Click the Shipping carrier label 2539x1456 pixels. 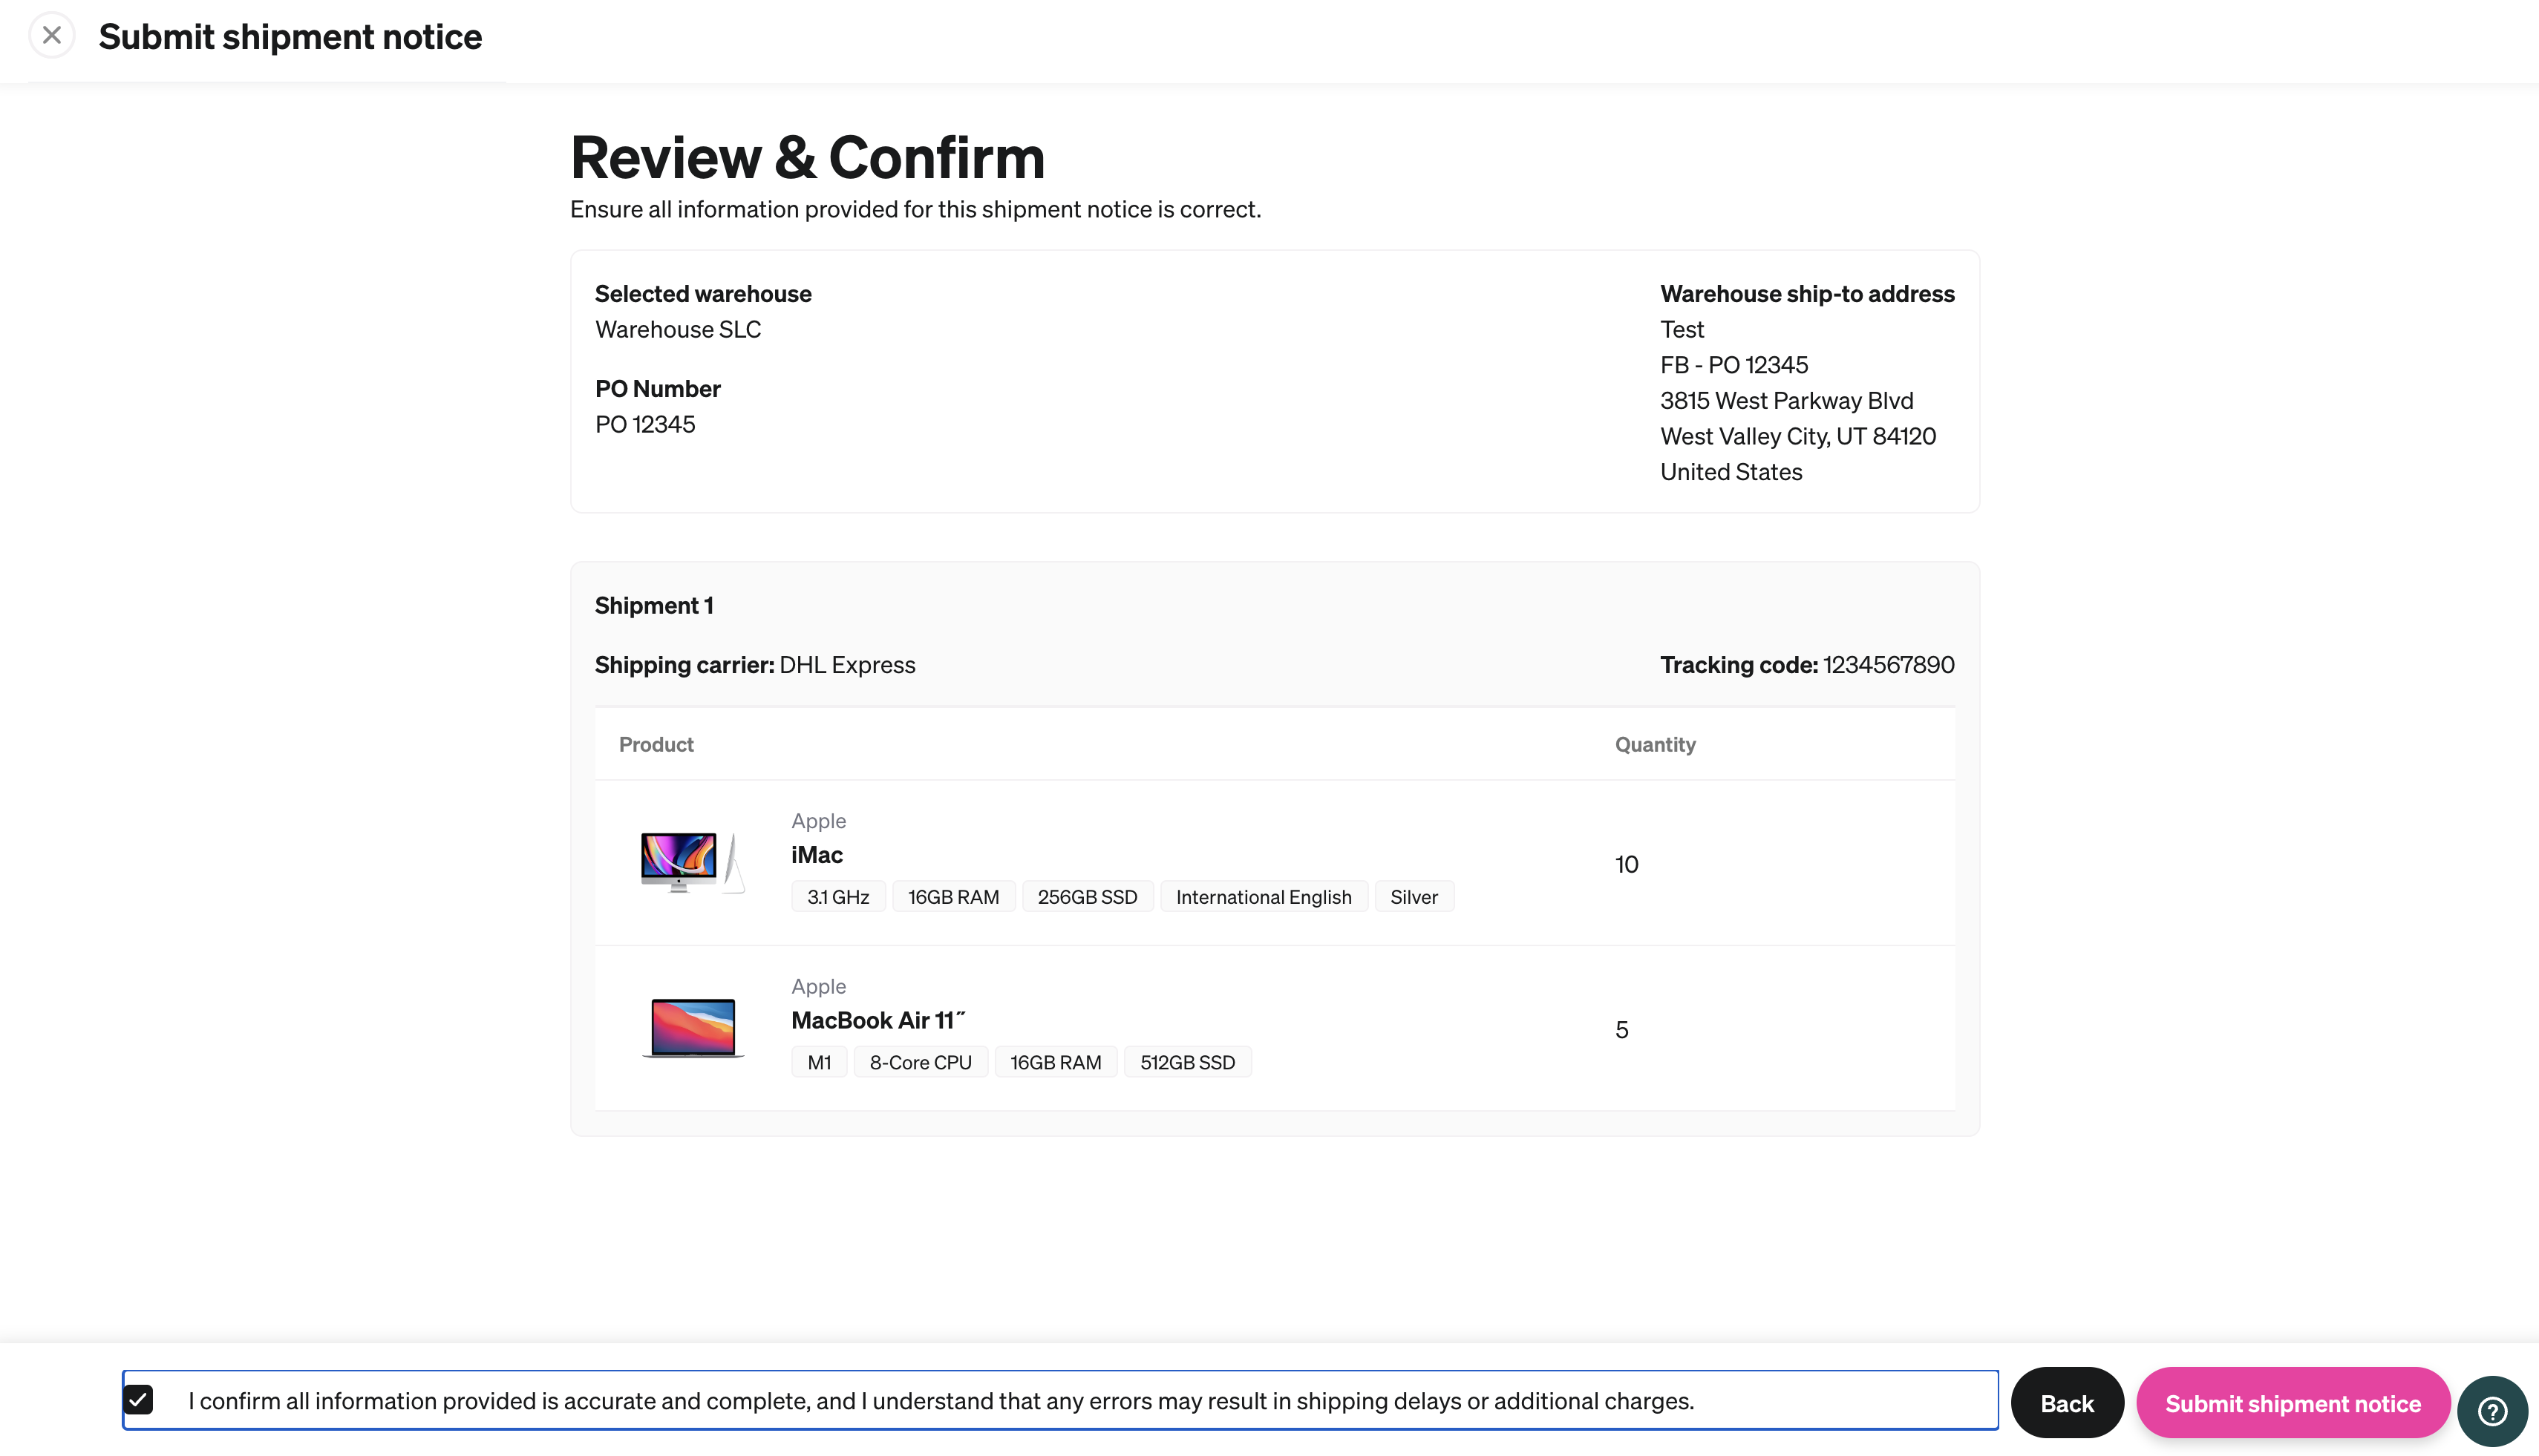(684, 665)
